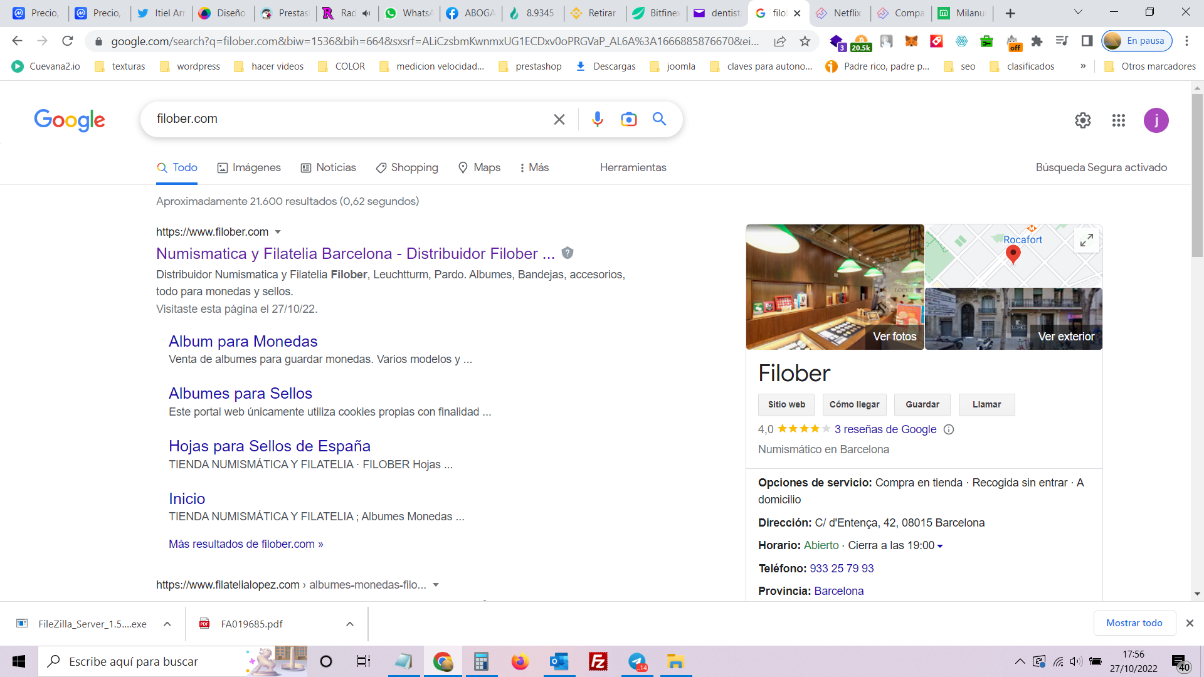The height and width of the screenshot is (677, 1204).
Task: Expand the Horario opening hours dropdown
Action: 939,546
